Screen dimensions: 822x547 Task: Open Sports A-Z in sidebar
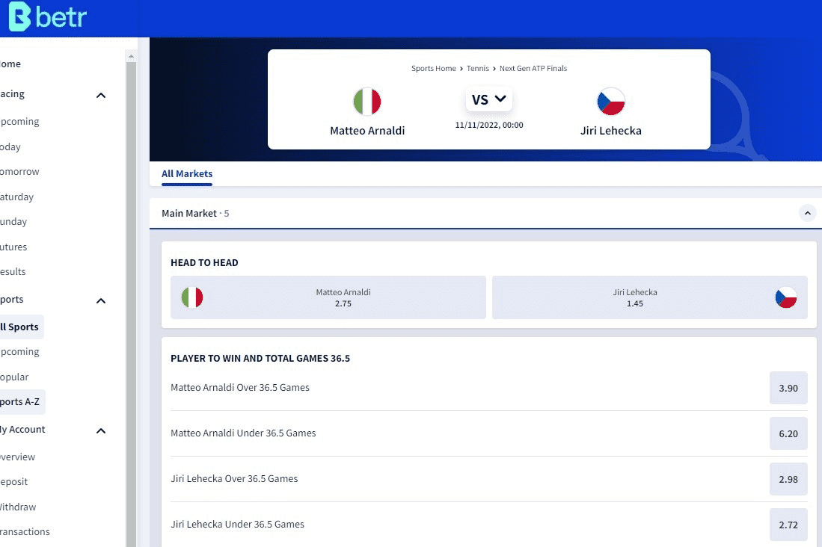pyautogui.click(x=21, y=402)
